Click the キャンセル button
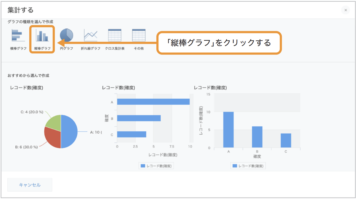 [x=30, y=185]
